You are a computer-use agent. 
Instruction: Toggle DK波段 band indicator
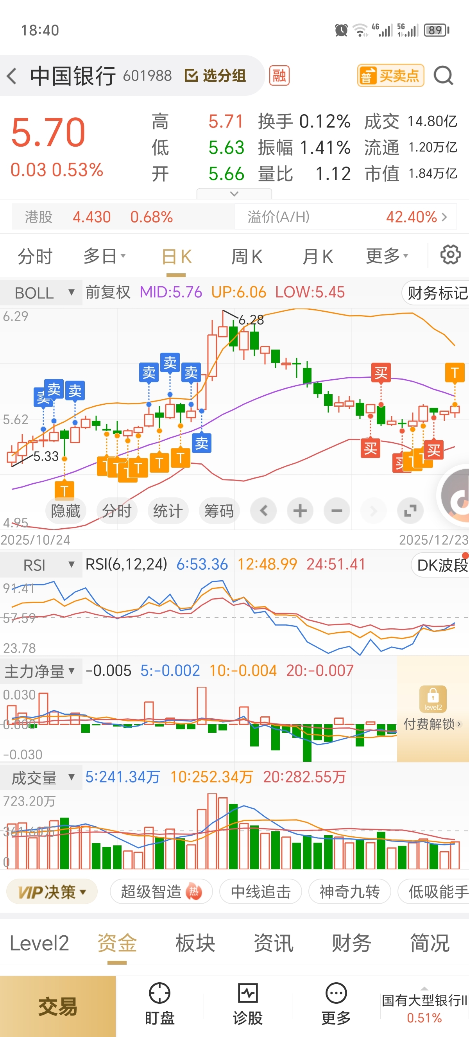440,565
